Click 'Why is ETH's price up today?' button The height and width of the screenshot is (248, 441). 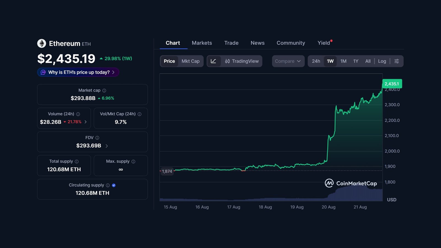pos(78,72)
